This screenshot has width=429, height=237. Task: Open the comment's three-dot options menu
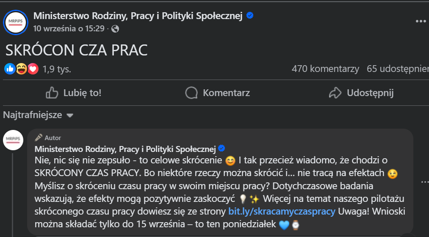424,182
